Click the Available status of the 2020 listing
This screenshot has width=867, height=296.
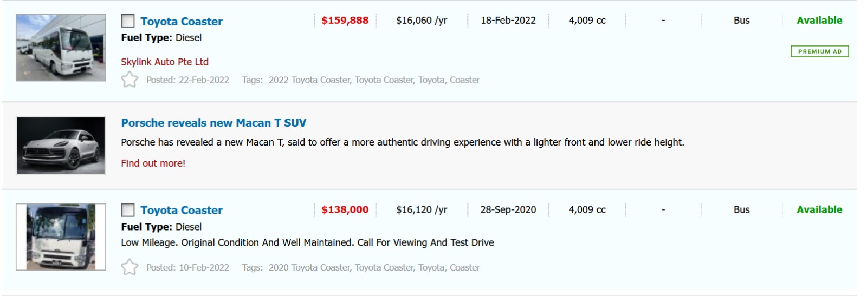pos(819,209)
